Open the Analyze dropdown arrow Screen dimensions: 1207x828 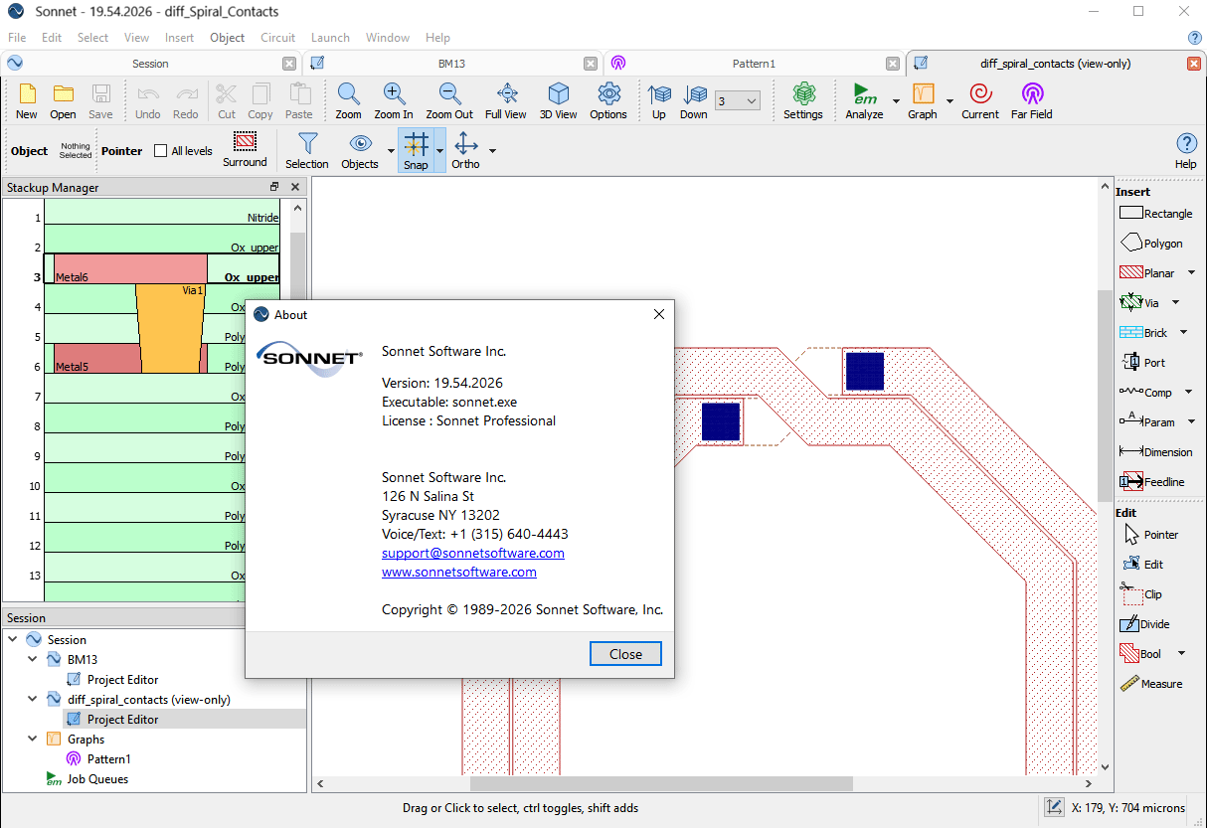tap(896, 101)
